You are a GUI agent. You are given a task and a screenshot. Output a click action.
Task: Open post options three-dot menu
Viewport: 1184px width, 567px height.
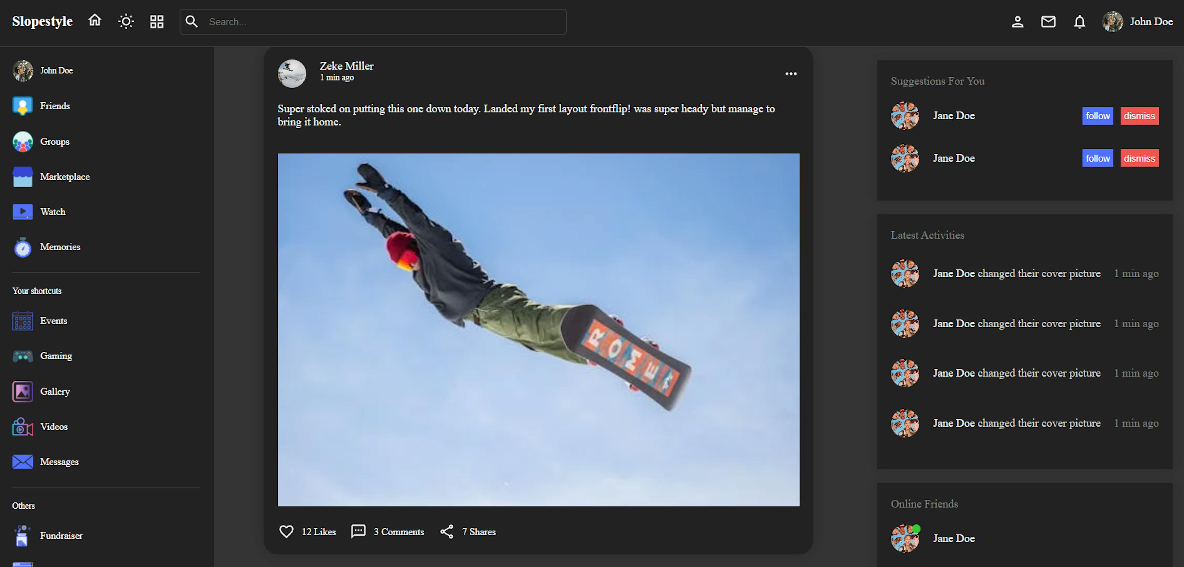tap(791, 74)
